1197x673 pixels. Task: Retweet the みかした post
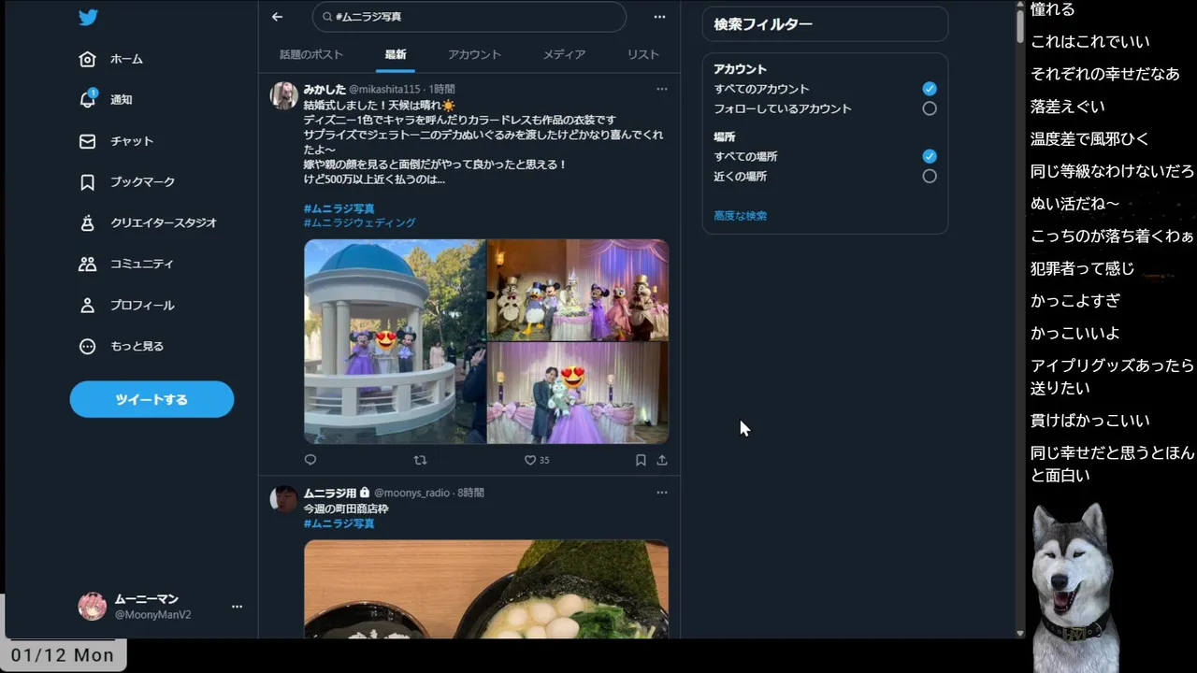[x=420, y=460]
